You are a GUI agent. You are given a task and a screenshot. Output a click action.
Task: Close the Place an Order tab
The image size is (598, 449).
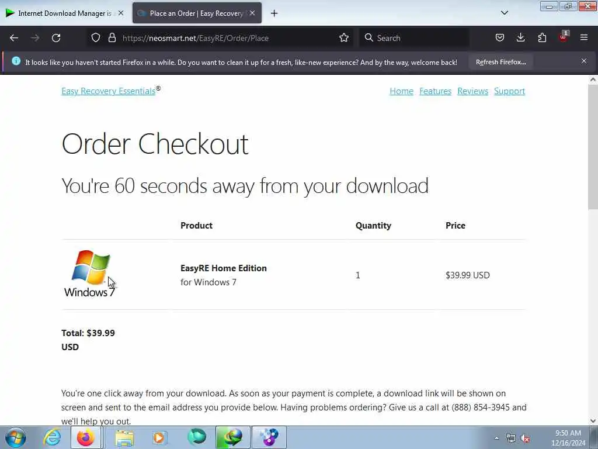coord(252,13)
